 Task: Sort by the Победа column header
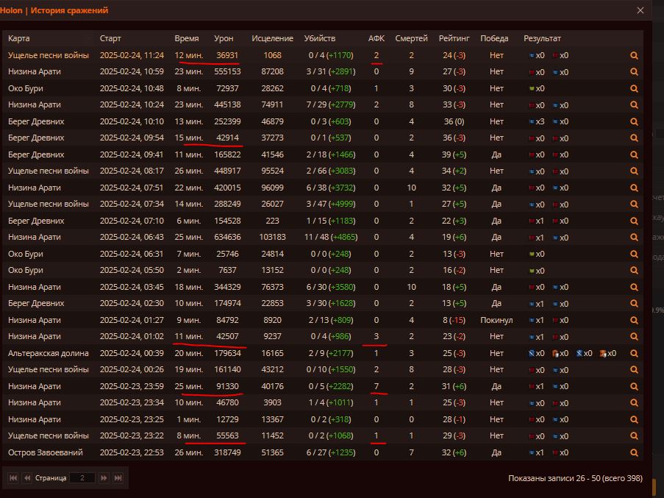[494, 38]
